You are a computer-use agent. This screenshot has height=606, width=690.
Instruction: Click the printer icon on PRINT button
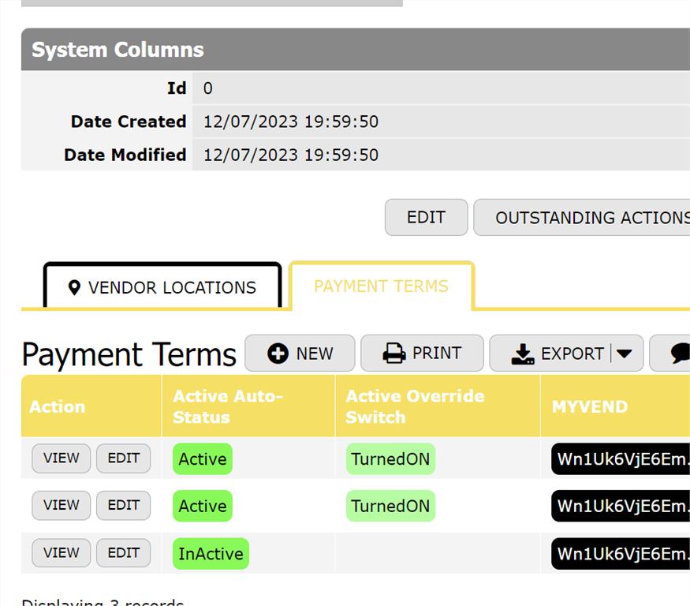point(393,353)
